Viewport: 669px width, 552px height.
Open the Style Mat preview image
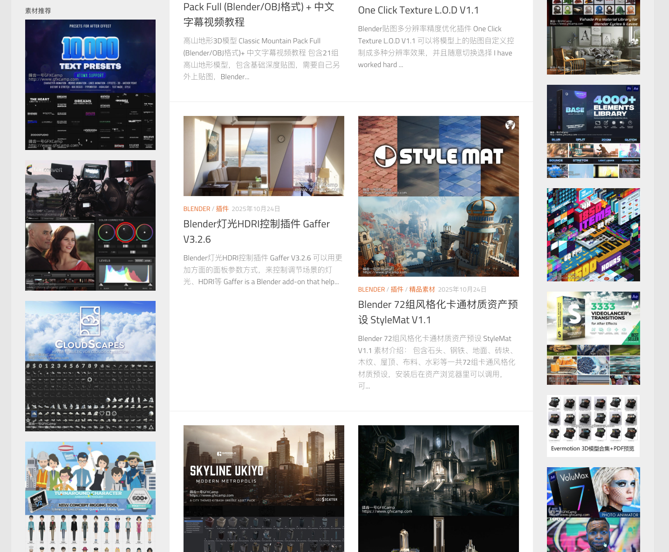pyautogui.click(x=438, y=196)
